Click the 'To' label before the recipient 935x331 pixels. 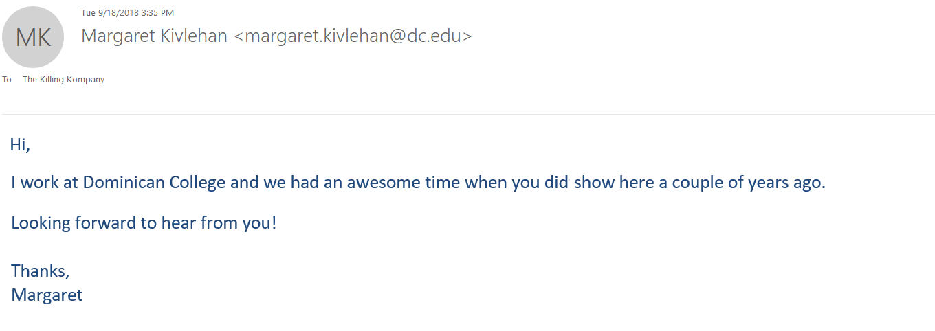coord(7,80)
